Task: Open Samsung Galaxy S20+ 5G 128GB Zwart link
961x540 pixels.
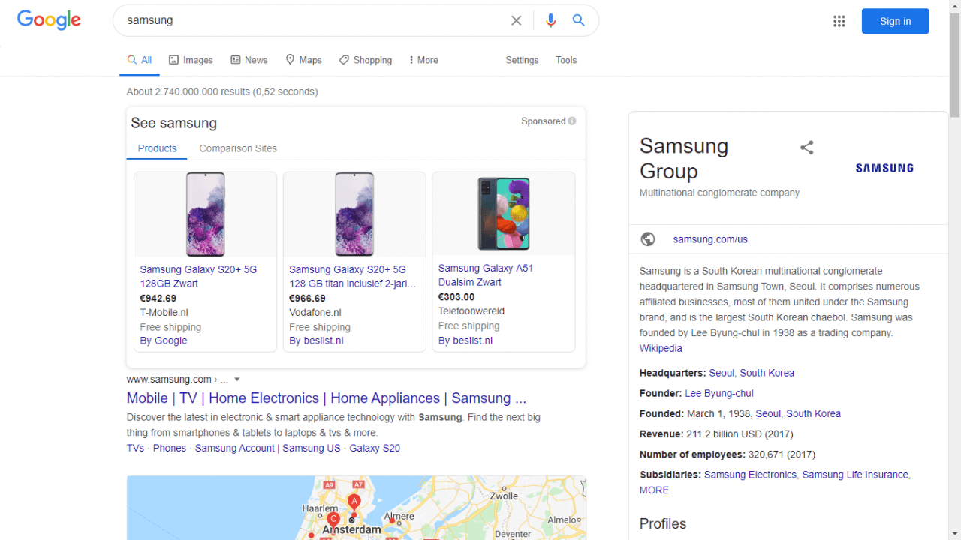Action: (199, 276)
